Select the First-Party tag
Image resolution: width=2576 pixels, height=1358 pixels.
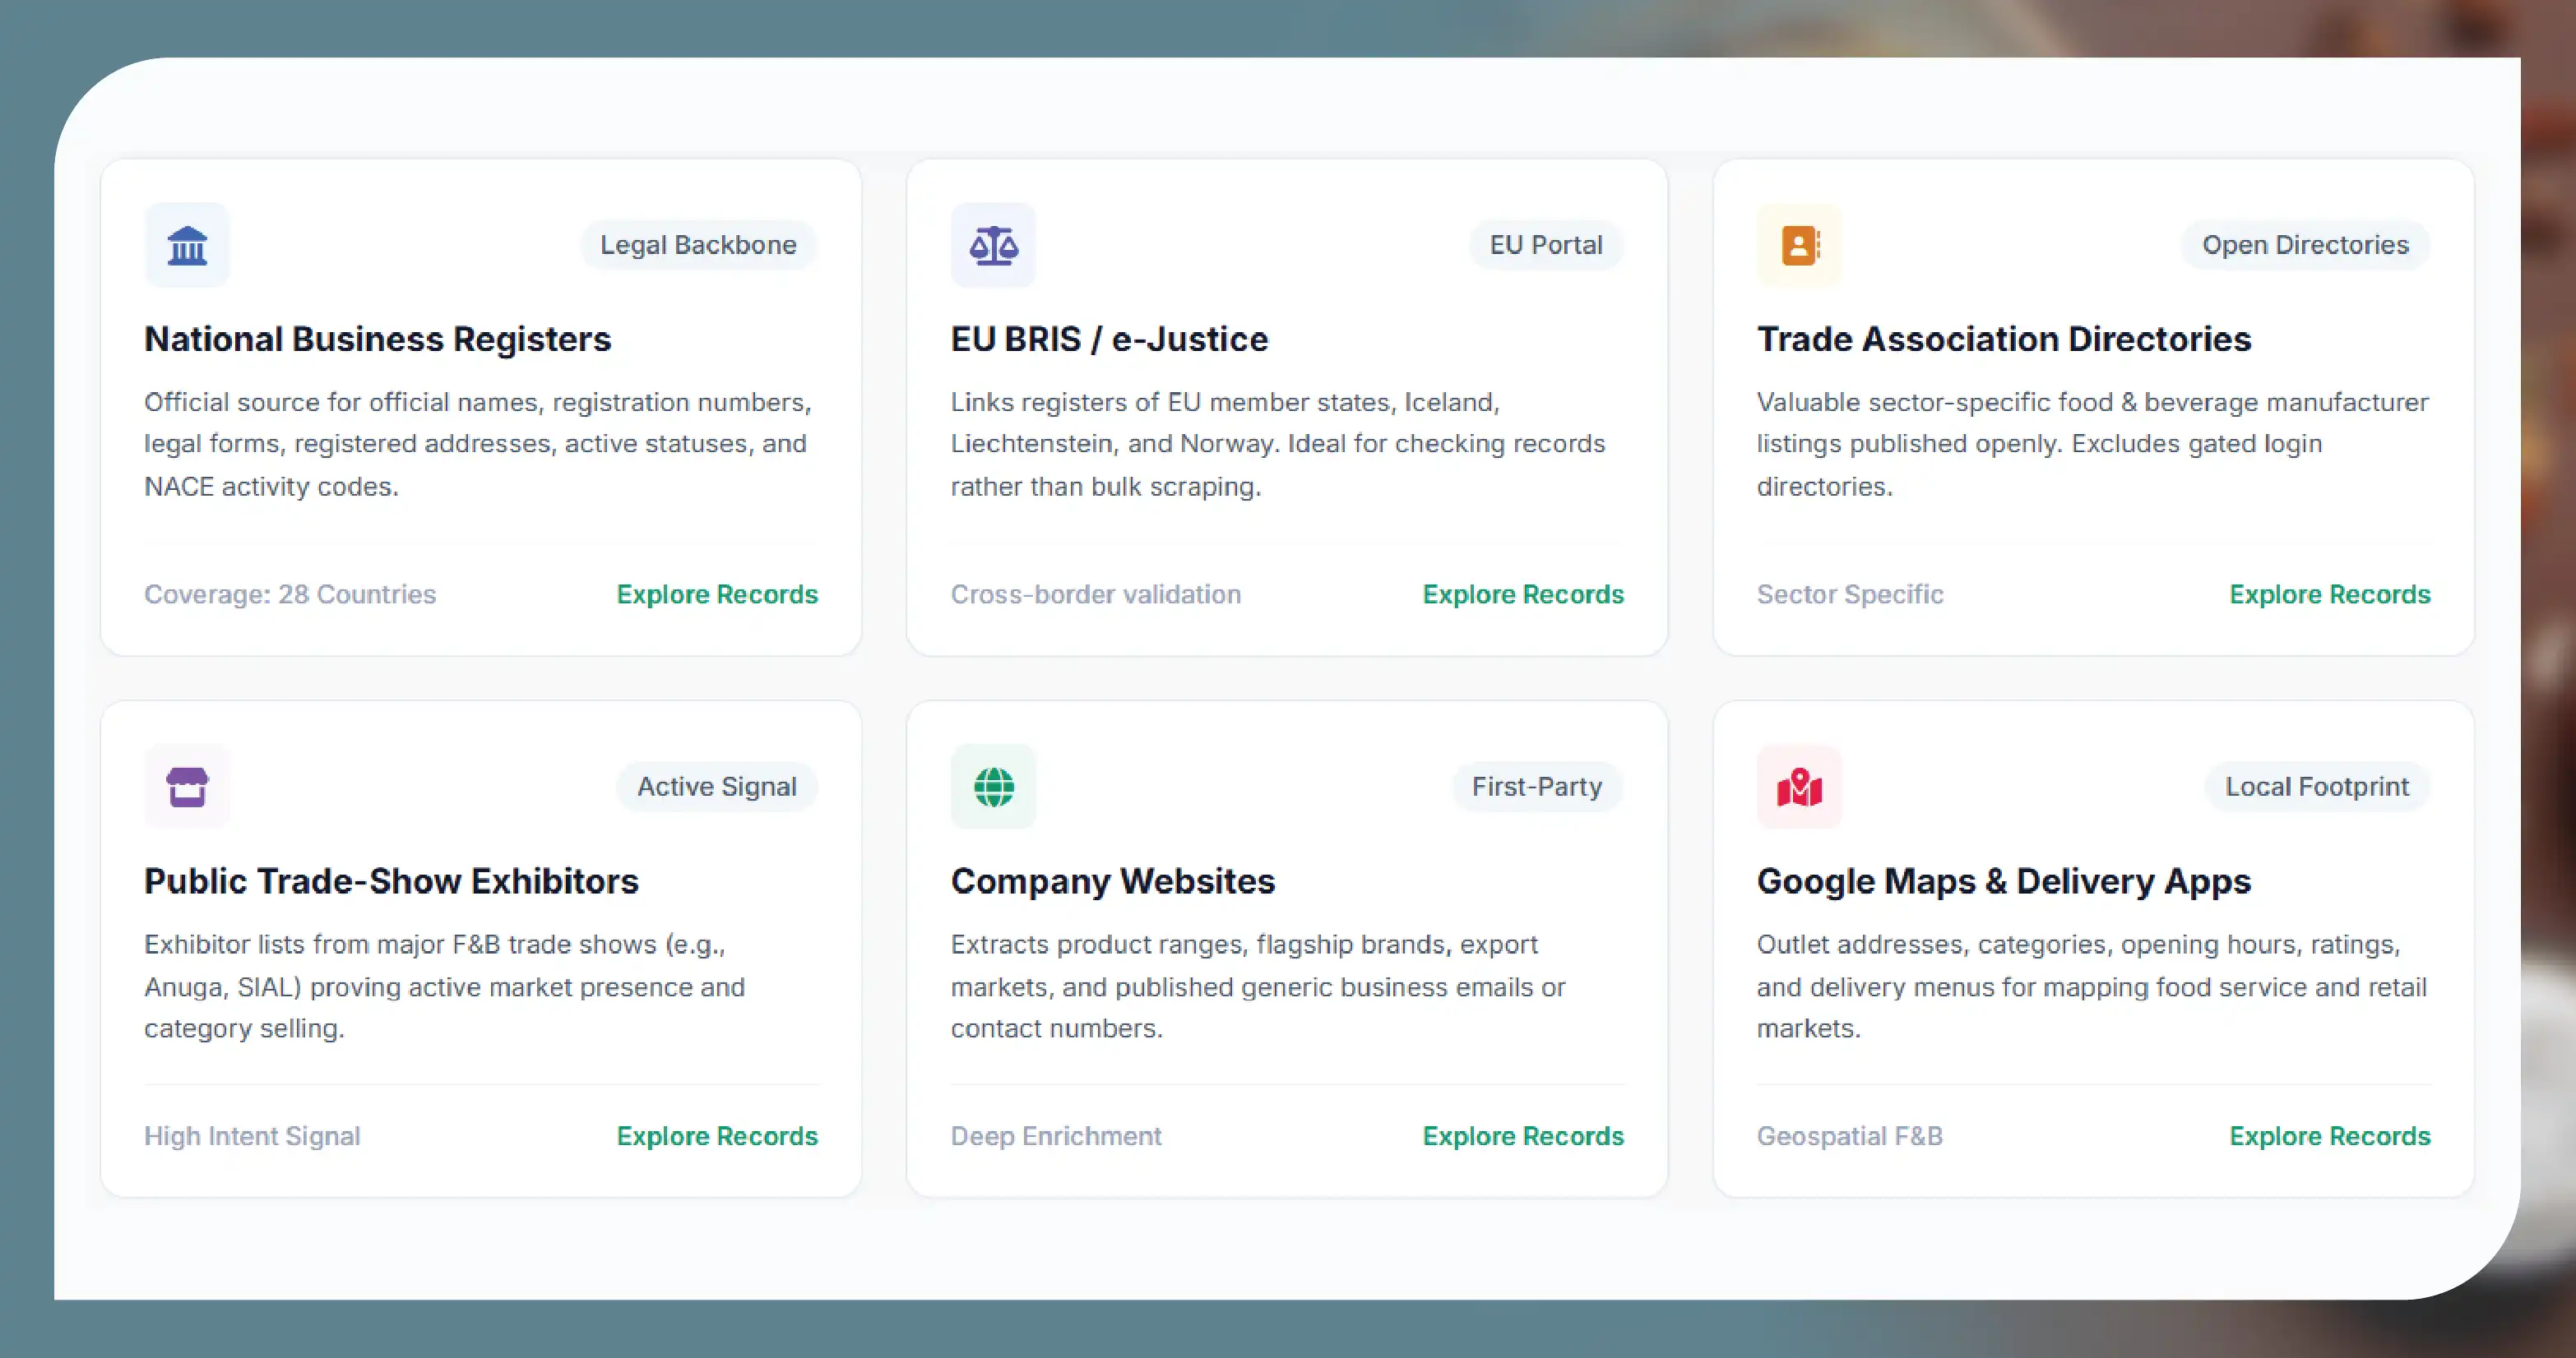1537,787
